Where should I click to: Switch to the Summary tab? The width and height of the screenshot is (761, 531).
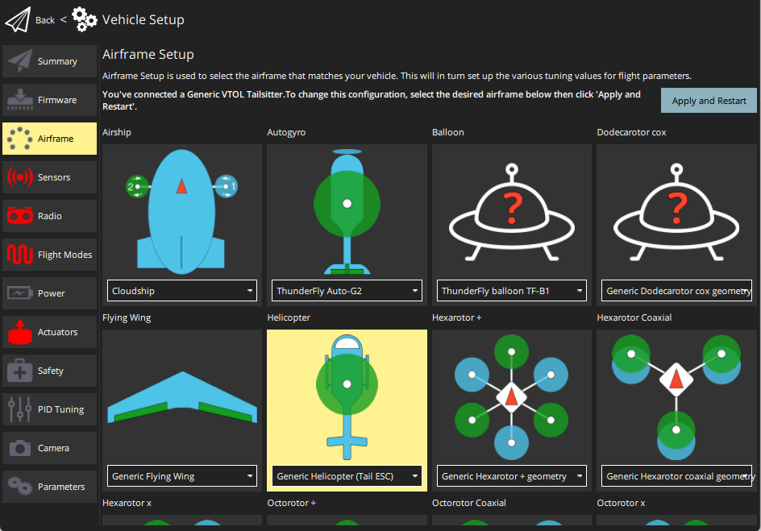pyautogui.click(x=50, y=61)
